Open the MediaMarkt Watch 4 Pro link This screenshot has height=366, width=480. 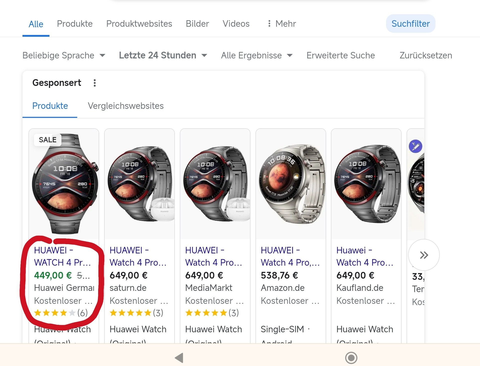click(214, 256)
